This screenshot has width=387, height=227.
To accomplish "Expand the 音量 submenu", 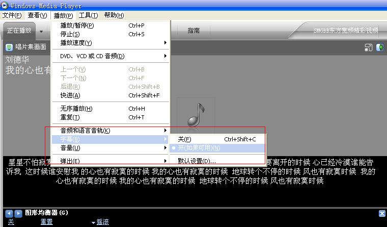I will (110, 148).
